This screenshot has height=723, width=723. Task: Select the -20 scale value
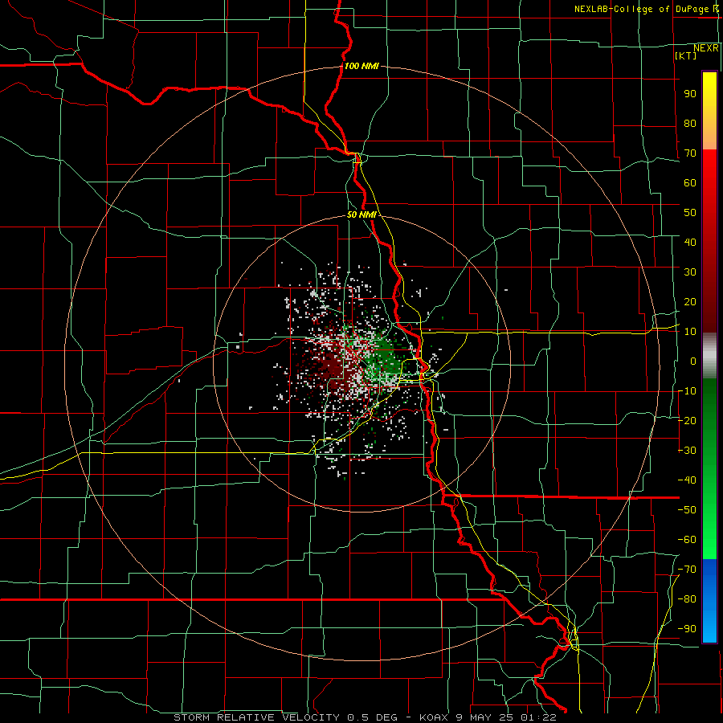[687, 421]
